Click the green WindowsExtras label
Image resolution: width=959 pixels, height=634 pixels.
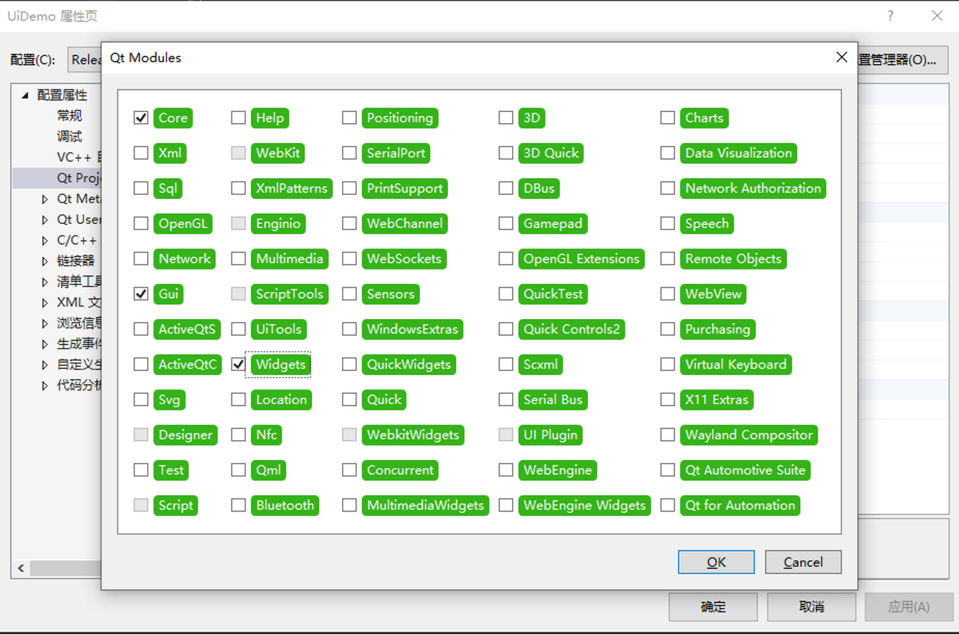[x=412, y=329]
